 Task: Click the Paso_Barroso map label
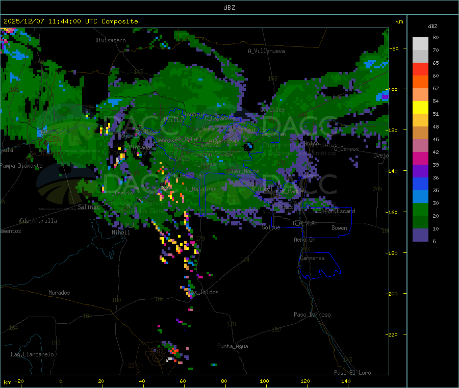[x=312, y=315]
